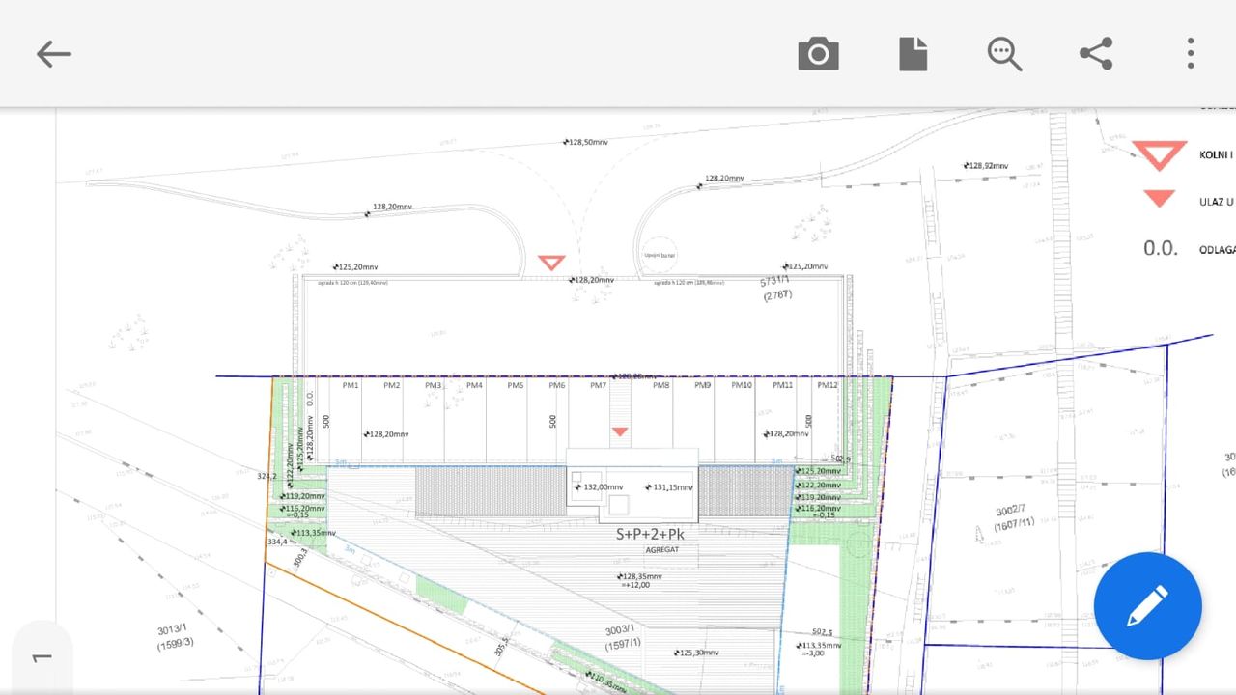Click the O.O. legend symbol
Screen dimensions: 1236x695
1161,248
